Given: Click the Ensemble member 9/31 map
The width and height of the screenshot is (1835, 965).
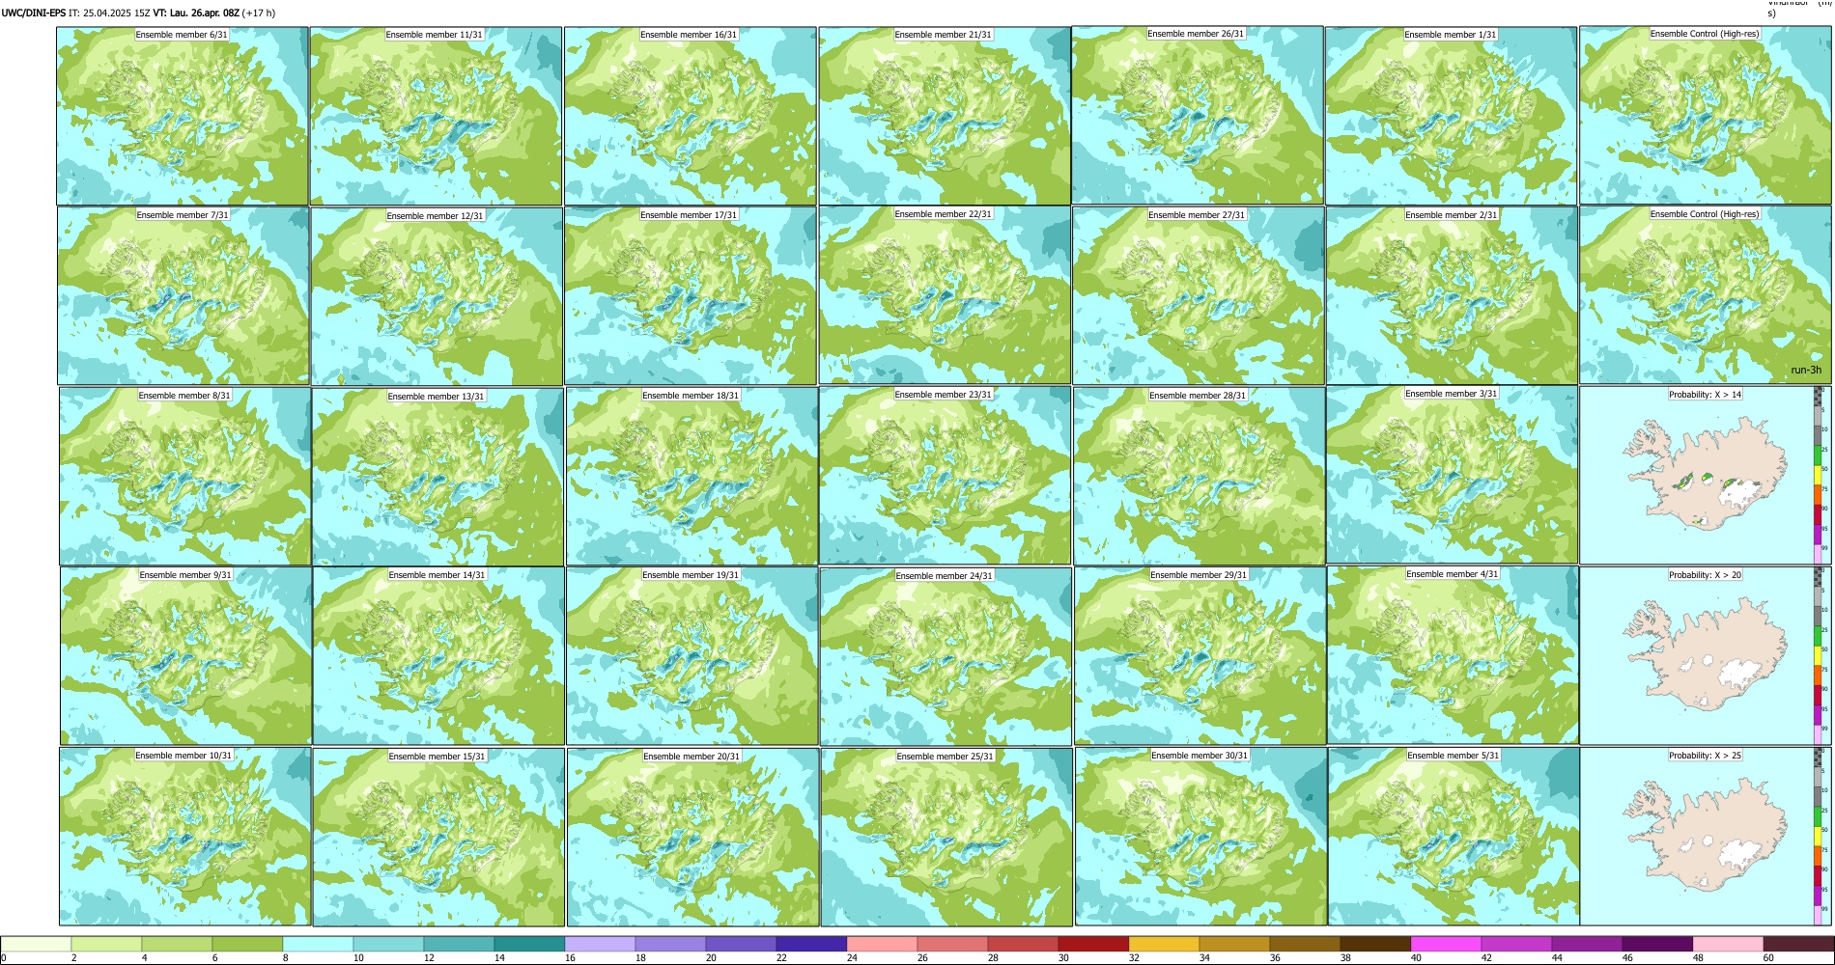Looking at the screenshot, I should (186, 656).
